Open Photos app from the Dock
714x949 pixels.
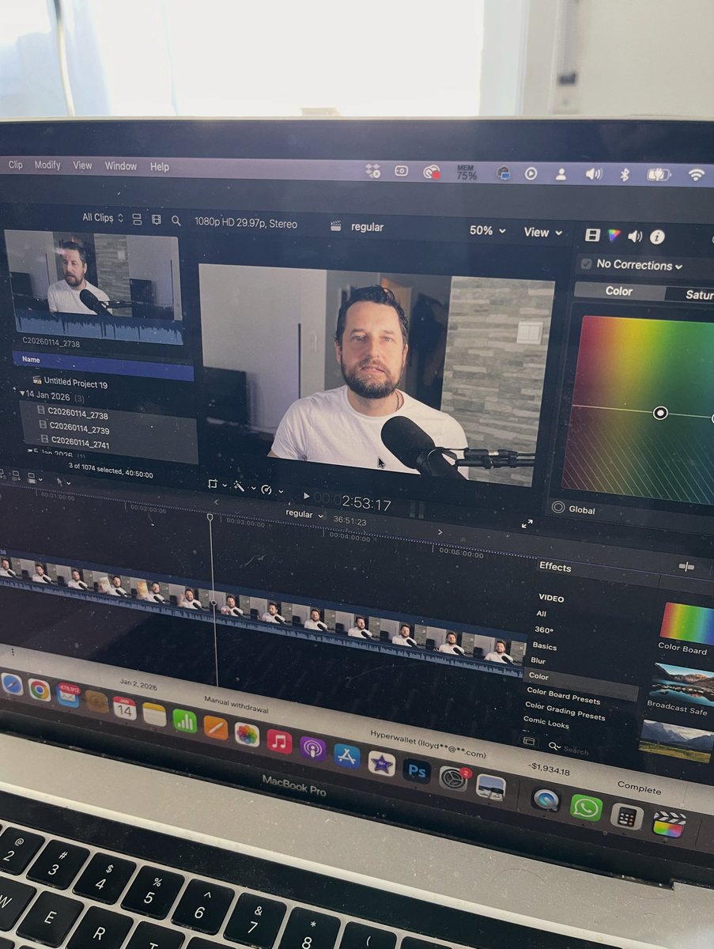tap(247, 734)
